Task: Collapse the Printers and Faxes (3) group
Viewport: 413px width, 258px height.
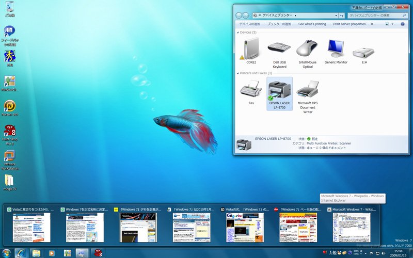Action: coord(238,73)
